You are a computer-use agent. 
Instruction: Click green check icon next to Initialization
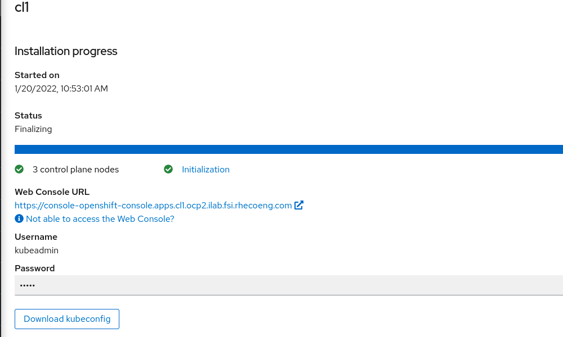click(168, 169)
